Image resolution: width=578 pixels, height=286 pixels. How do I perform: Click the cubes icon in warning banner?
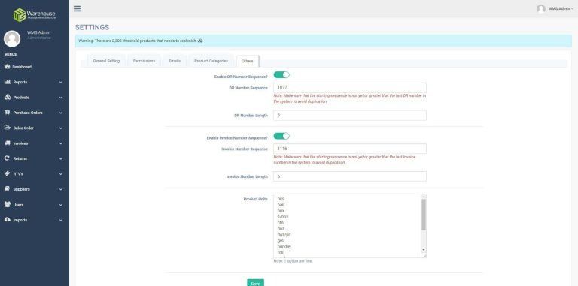(200, 41)
